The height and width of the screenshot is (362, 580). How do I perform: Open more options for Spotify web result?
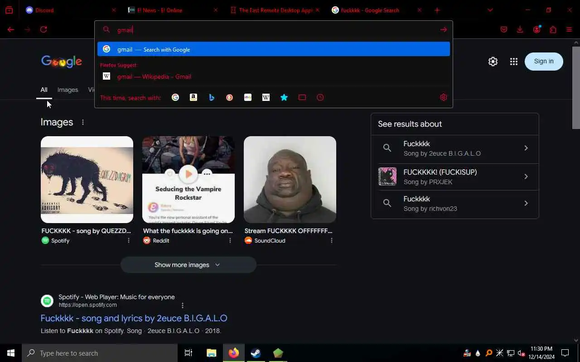pyautogui.click(x=183, y=305)
